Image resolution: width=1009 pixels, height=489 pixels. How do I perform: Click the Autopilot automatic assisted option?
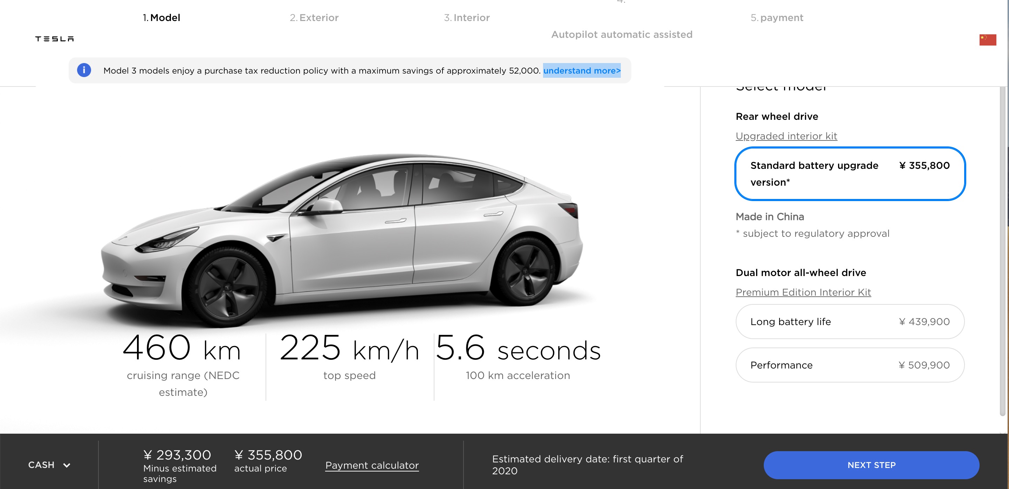point(621,34)
